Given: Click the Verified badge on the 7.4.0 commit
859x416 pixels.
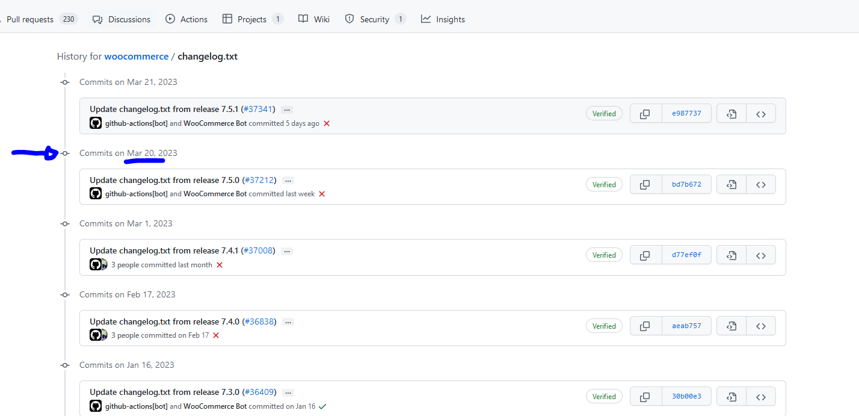Looking at the screenshot, I should (604, 326).
